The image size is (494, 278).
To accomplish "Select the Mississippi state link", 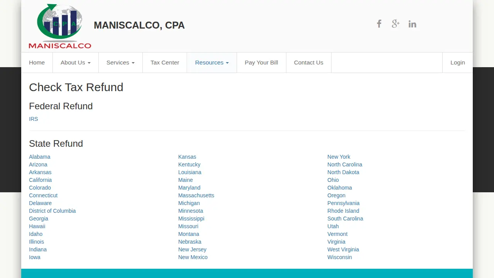I will pos(191,219).
